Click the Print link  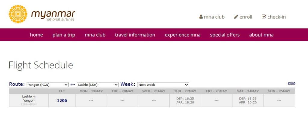(291, 83)
